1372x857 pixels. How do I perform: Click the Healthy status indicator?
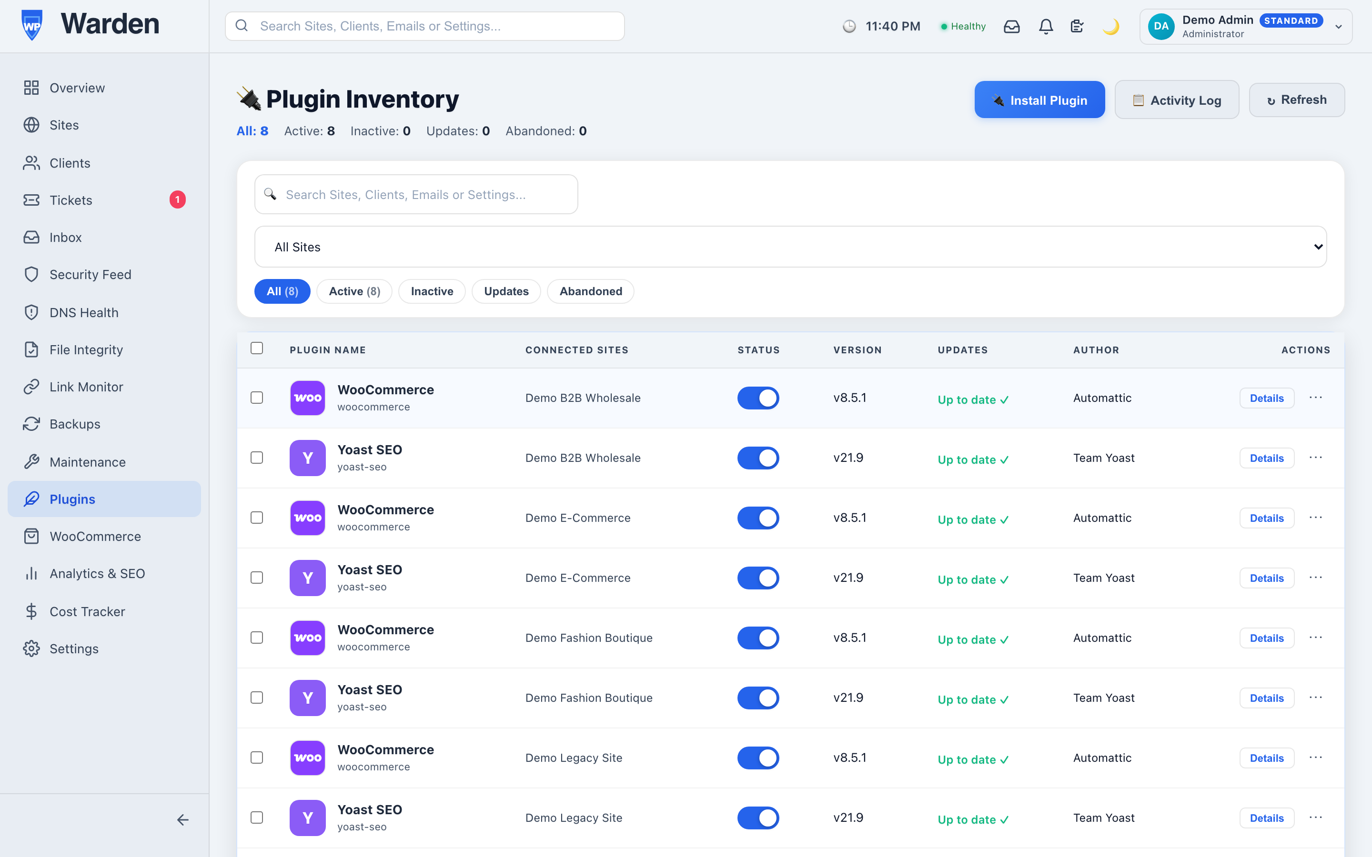[x=963, y=27]
